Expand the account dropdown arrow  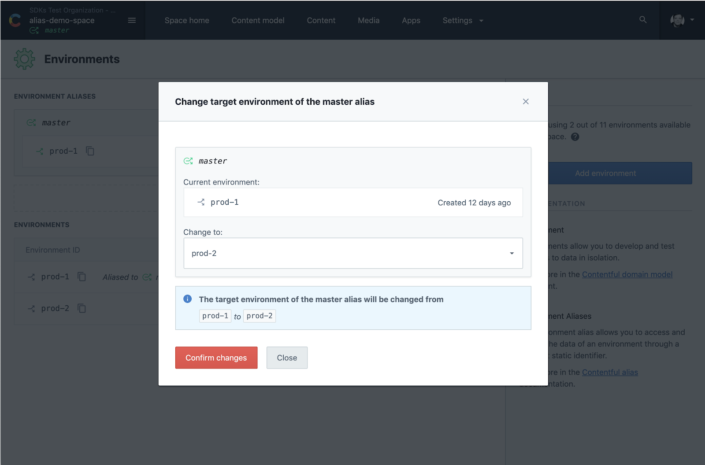(692, 20)
